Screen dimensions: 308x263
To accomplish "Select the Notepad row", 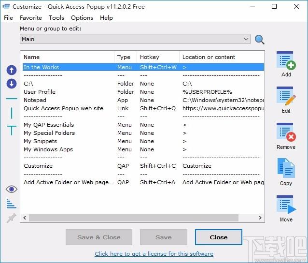I will [143, 100].
